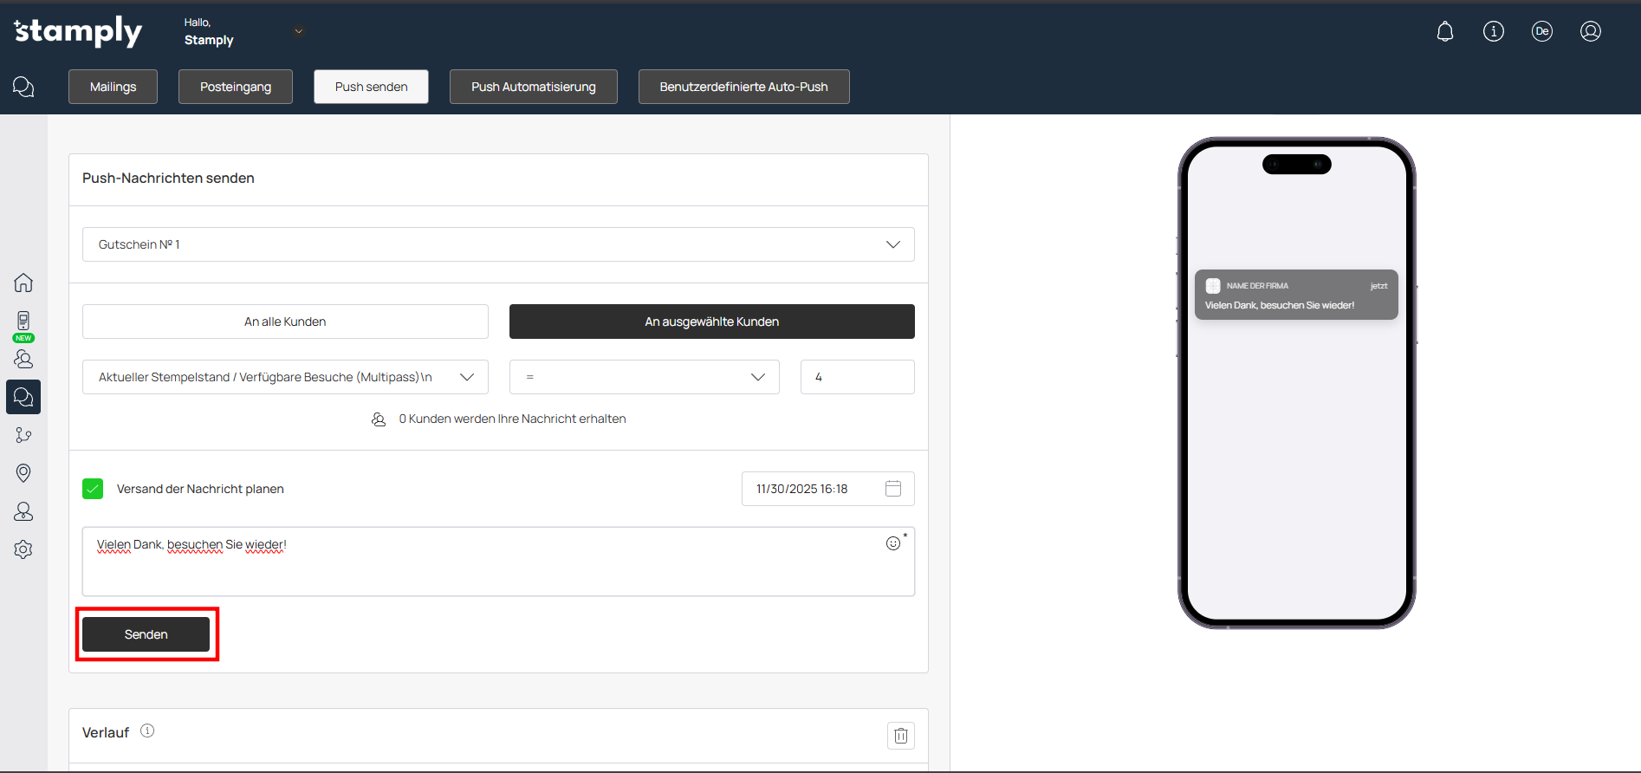The image size is (1641, 773).
Task: Open the Aktueller Stempelstand filter dropdown
Action: tap(285, 377)
